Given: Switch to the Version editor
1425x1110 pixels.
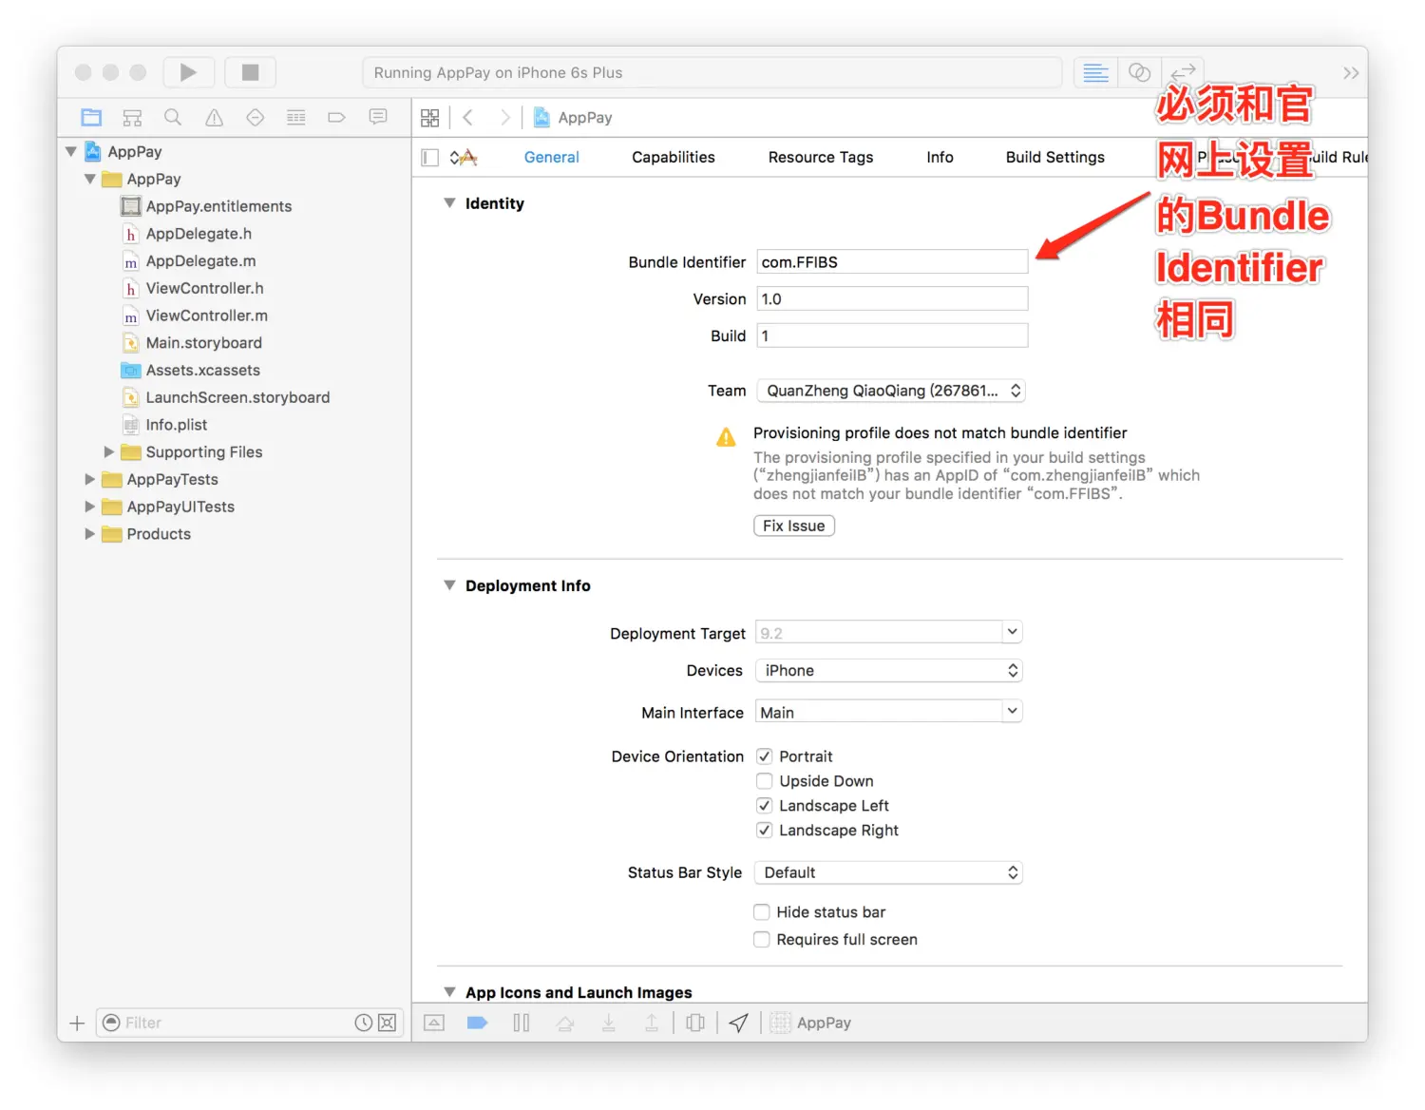Looking at the screenshot, I should (1183, 72).
